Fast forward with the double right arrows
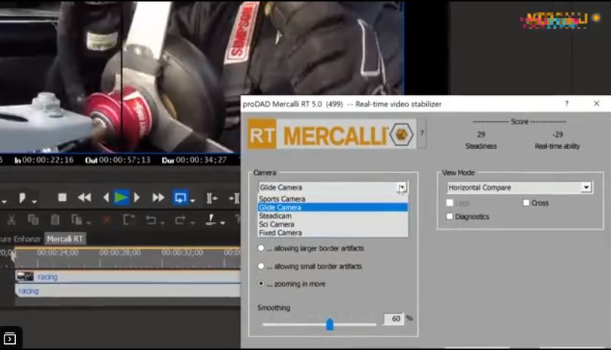Viewport: 611px width, 350px height. point(158,197)
